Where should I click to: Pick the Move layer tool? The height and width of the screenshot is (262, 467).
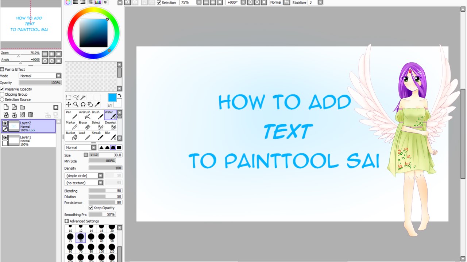coord(69,104)
